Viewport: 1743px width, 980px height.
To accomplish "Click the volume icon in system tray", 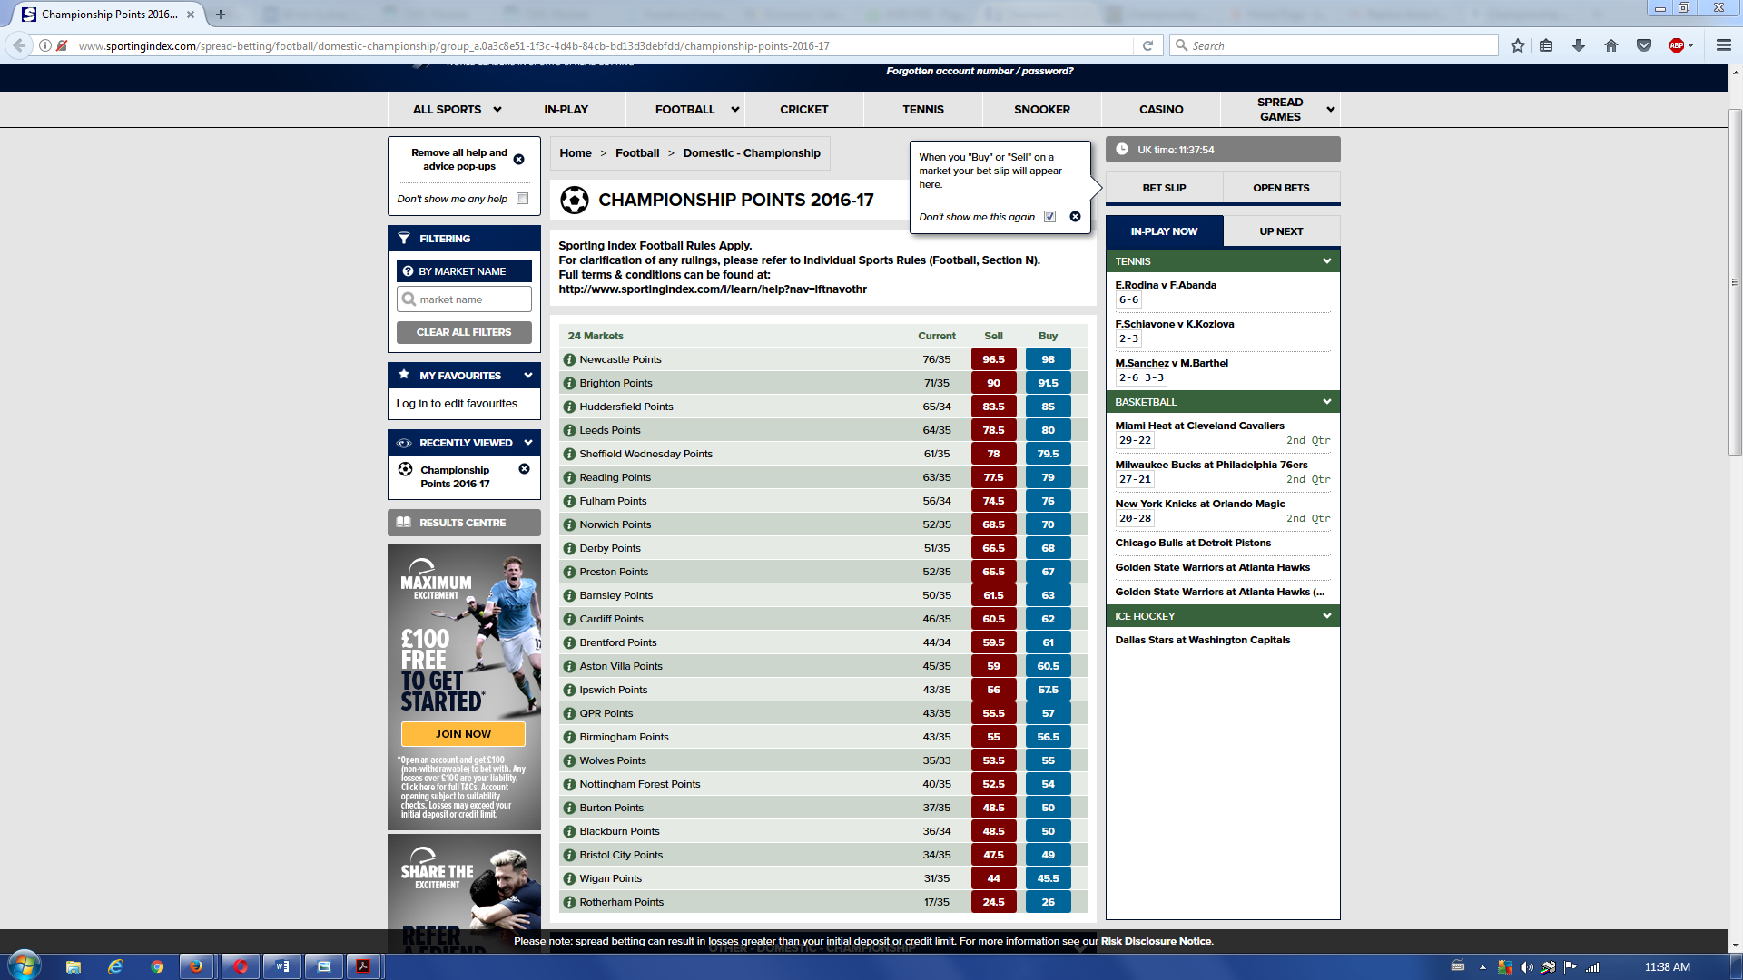I will 1526,967.
